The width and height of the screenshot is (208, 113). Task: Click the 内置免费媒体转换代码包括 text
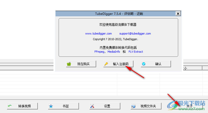pos(118,48)
